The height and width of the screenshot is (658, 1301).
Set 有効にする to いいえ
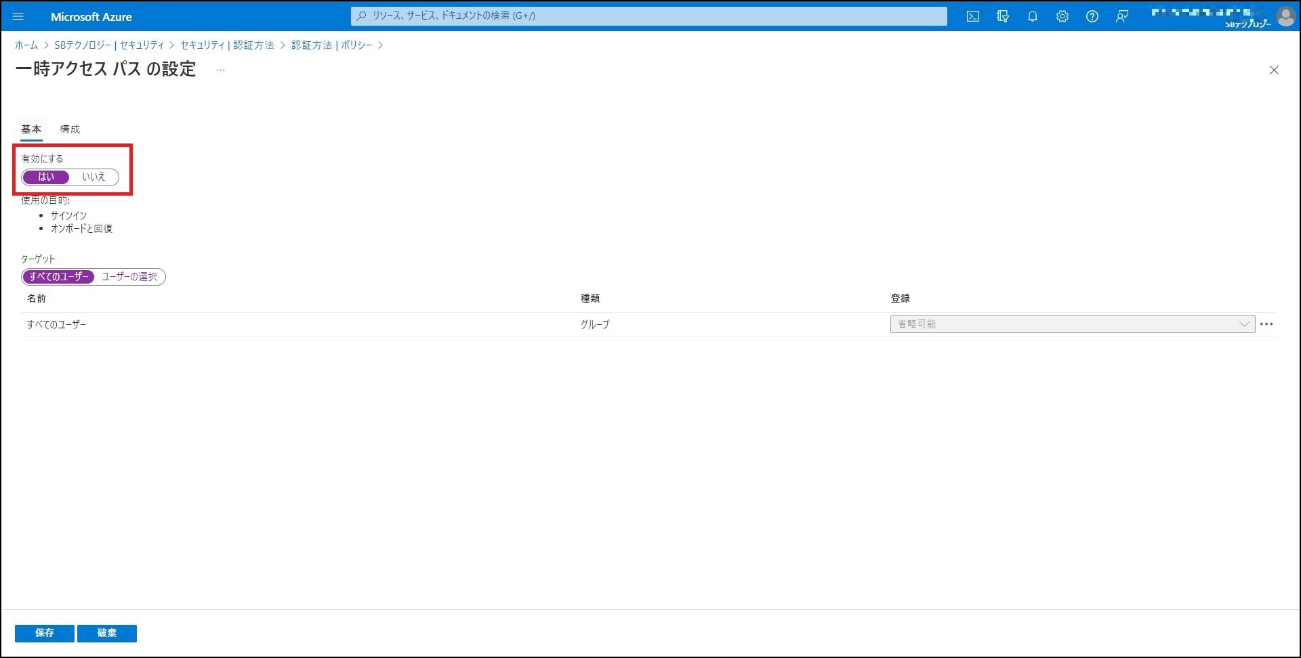pyautogui.click(x=94, y=177)
